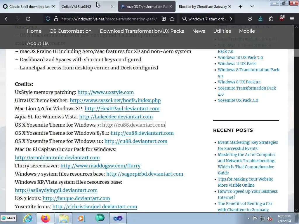299x224 pixels.
Task: Open cu88 link for Windows 8/8.1 theme
Action: (142, 133)
